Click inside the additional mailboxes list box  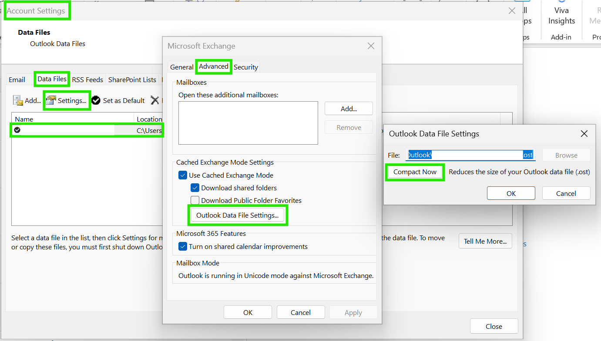[x=248, y=123]
